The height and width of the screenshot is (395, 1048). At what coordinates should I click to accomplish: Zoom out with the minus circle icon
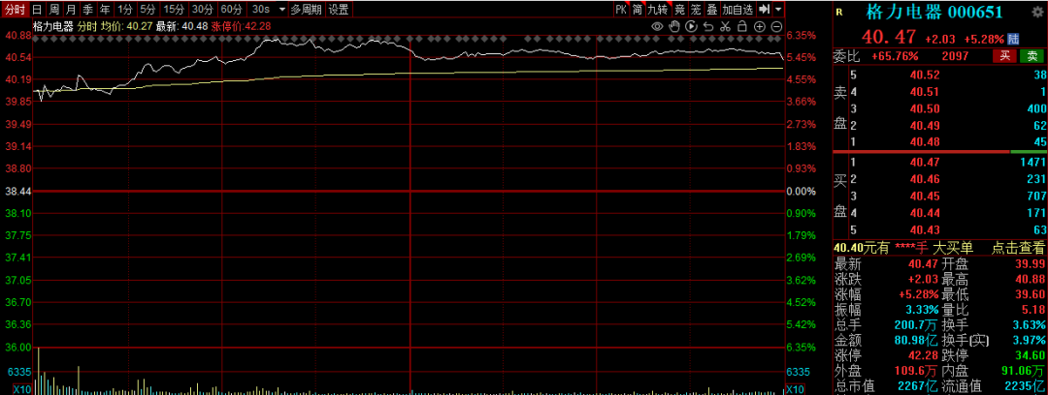point(778,26)
